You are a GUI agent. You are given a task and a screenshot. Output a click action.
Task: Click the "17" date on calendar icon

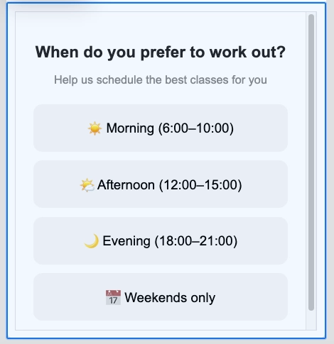click(113, 301)
